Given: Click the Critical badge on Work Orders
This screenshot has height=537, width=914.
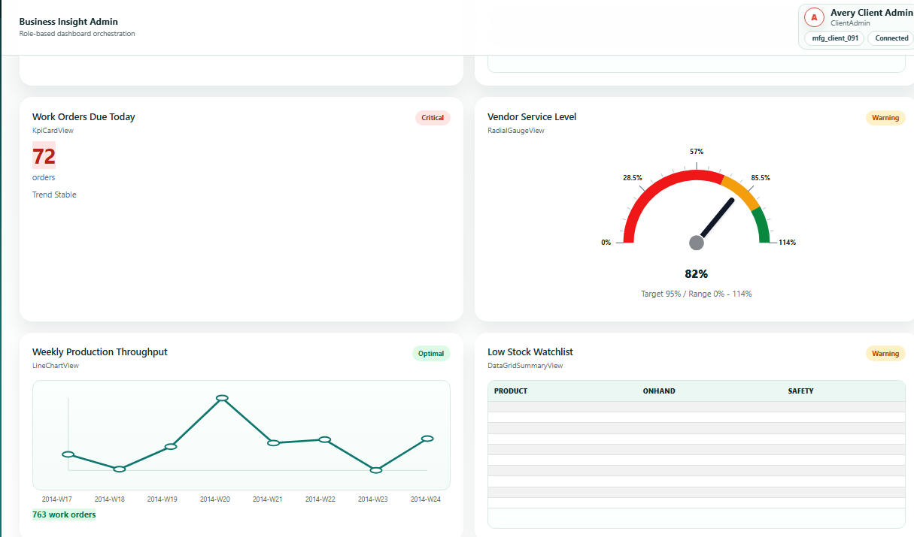Looking at the screenshot, I should [433, 118].
